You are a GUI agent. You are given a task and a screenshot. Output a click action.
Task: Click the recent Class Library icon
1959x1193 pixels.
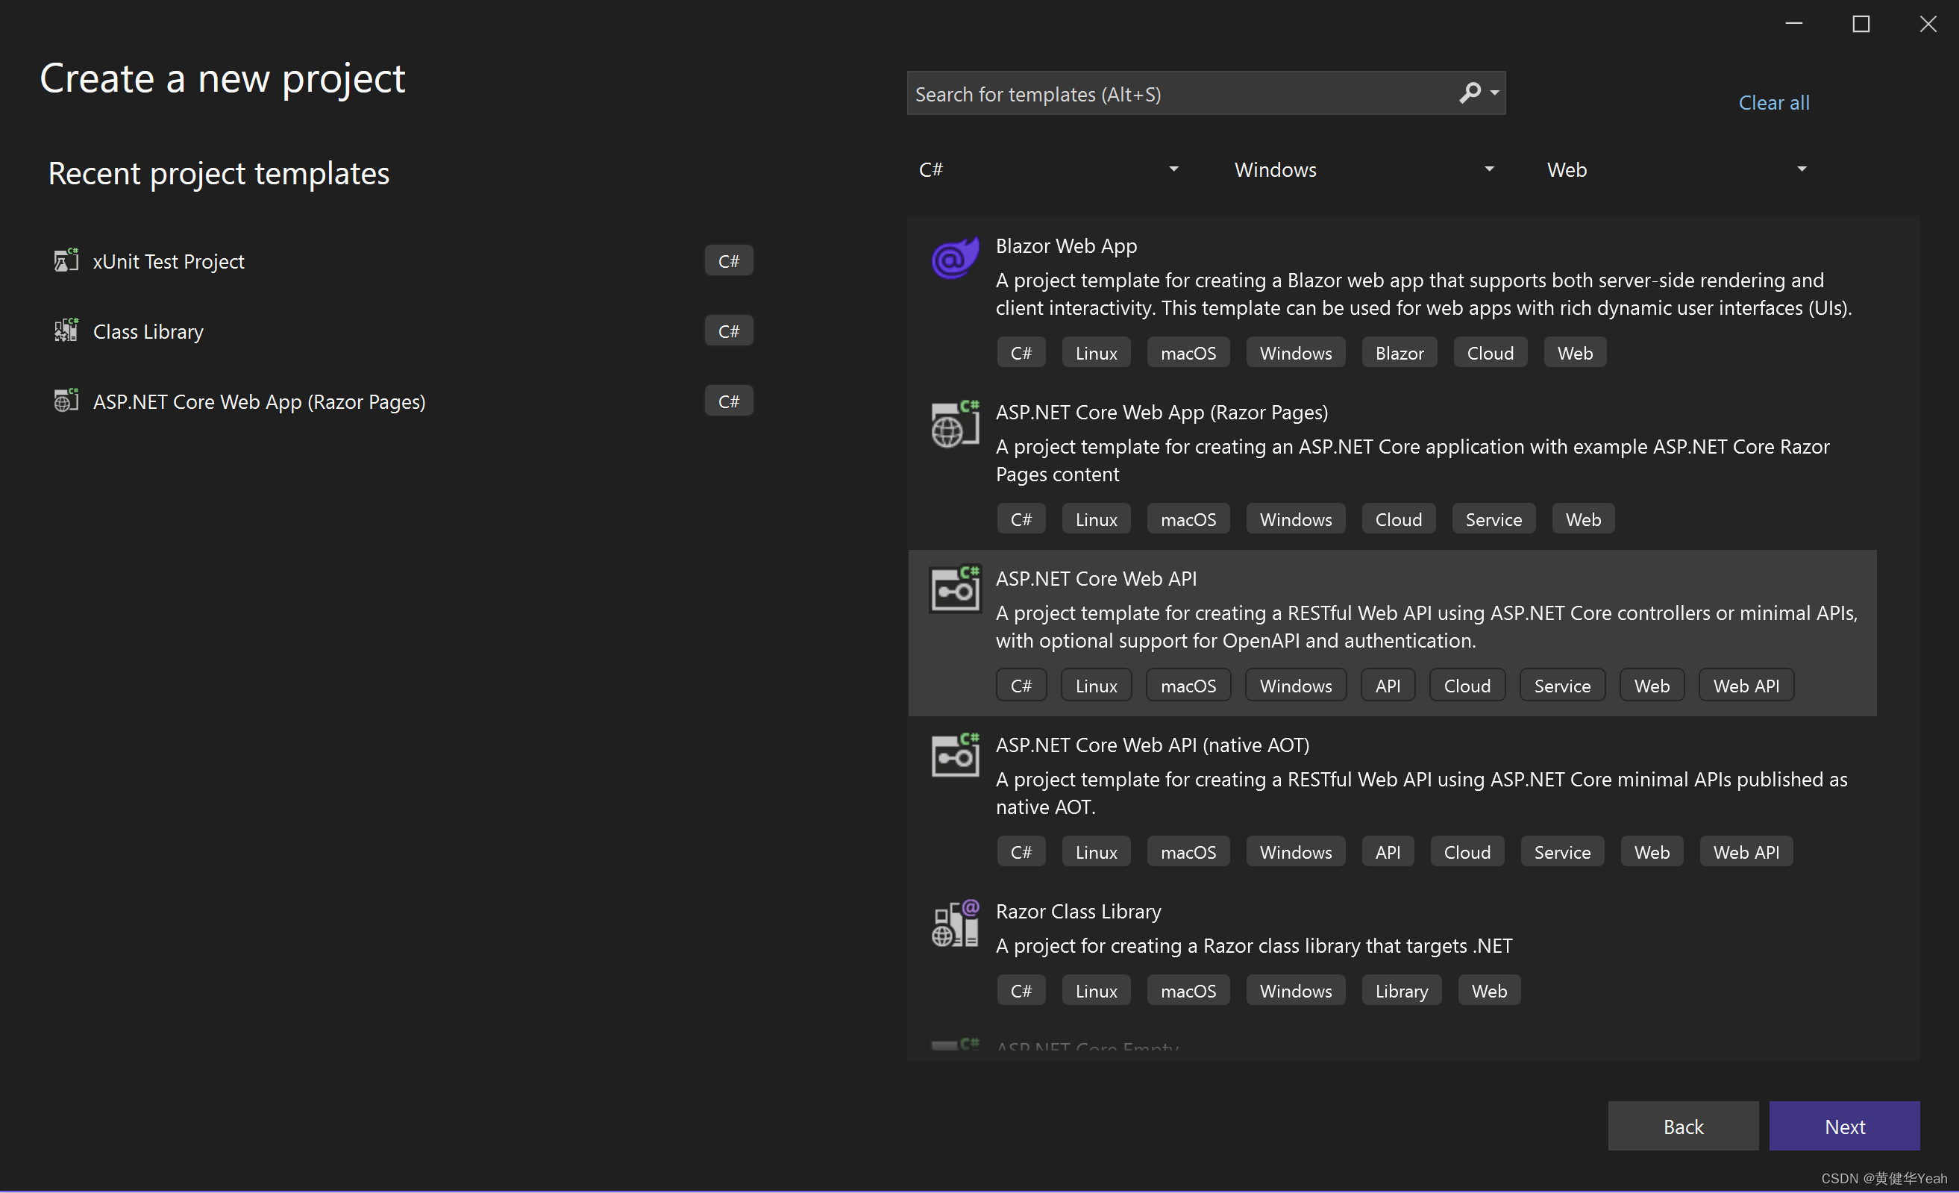(x=65, y=331)
